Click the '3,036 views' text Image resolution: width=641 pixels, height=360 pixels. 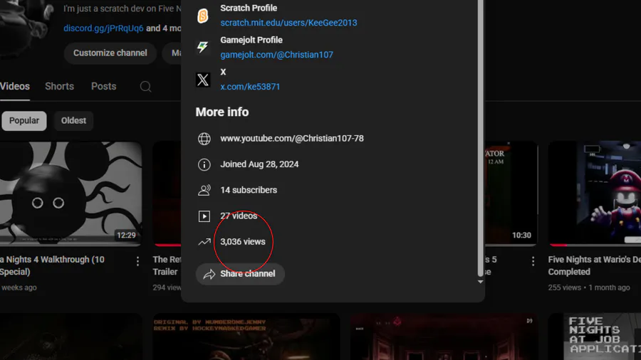[x=243, y=242]
